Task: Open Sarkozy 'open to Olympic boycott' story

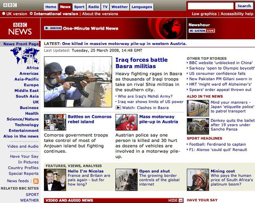Action: tap(222, 68)
